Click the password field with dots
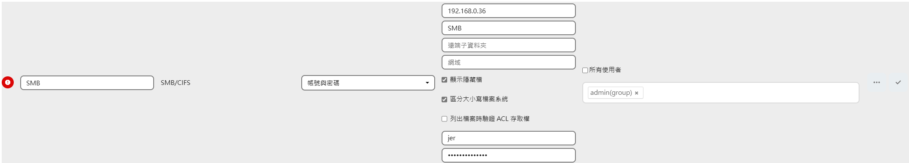This screenshot has width=909, height=163. [x=509, y=155]
